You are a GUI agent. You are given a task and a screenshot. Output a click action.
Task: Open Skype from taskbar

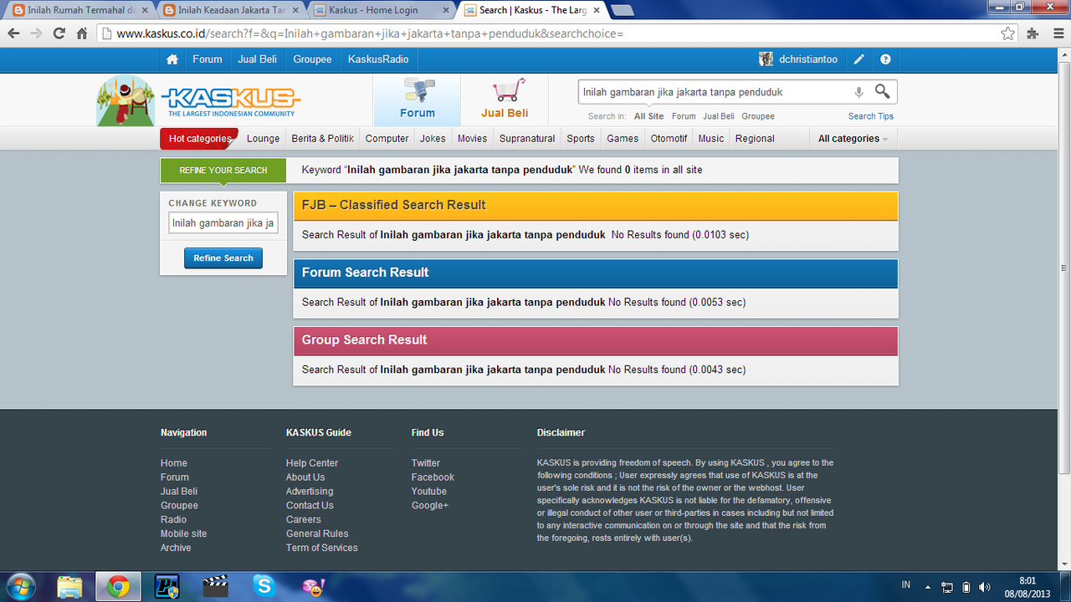click(264, 586)
